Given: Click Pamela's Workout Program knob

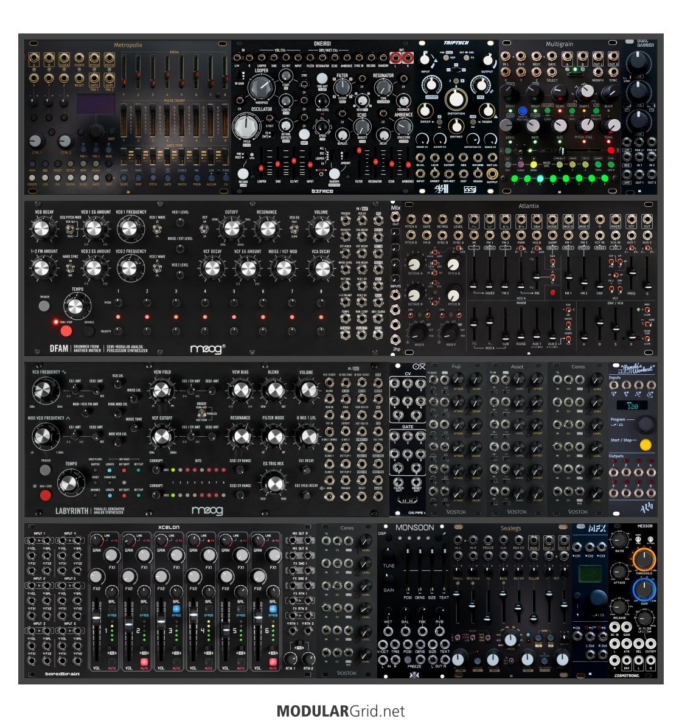Looking at the screenshot, I should (x=645, y=424).
